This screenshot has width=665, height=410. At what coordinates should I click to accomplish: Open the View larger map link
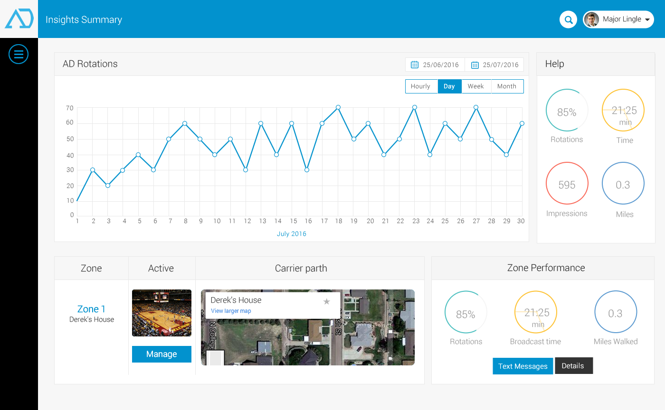(x=231, y=311)
